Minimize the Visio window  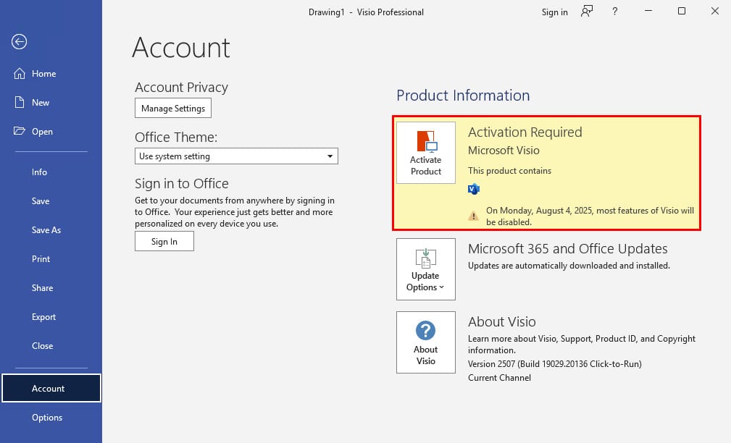tap(648, 11)
